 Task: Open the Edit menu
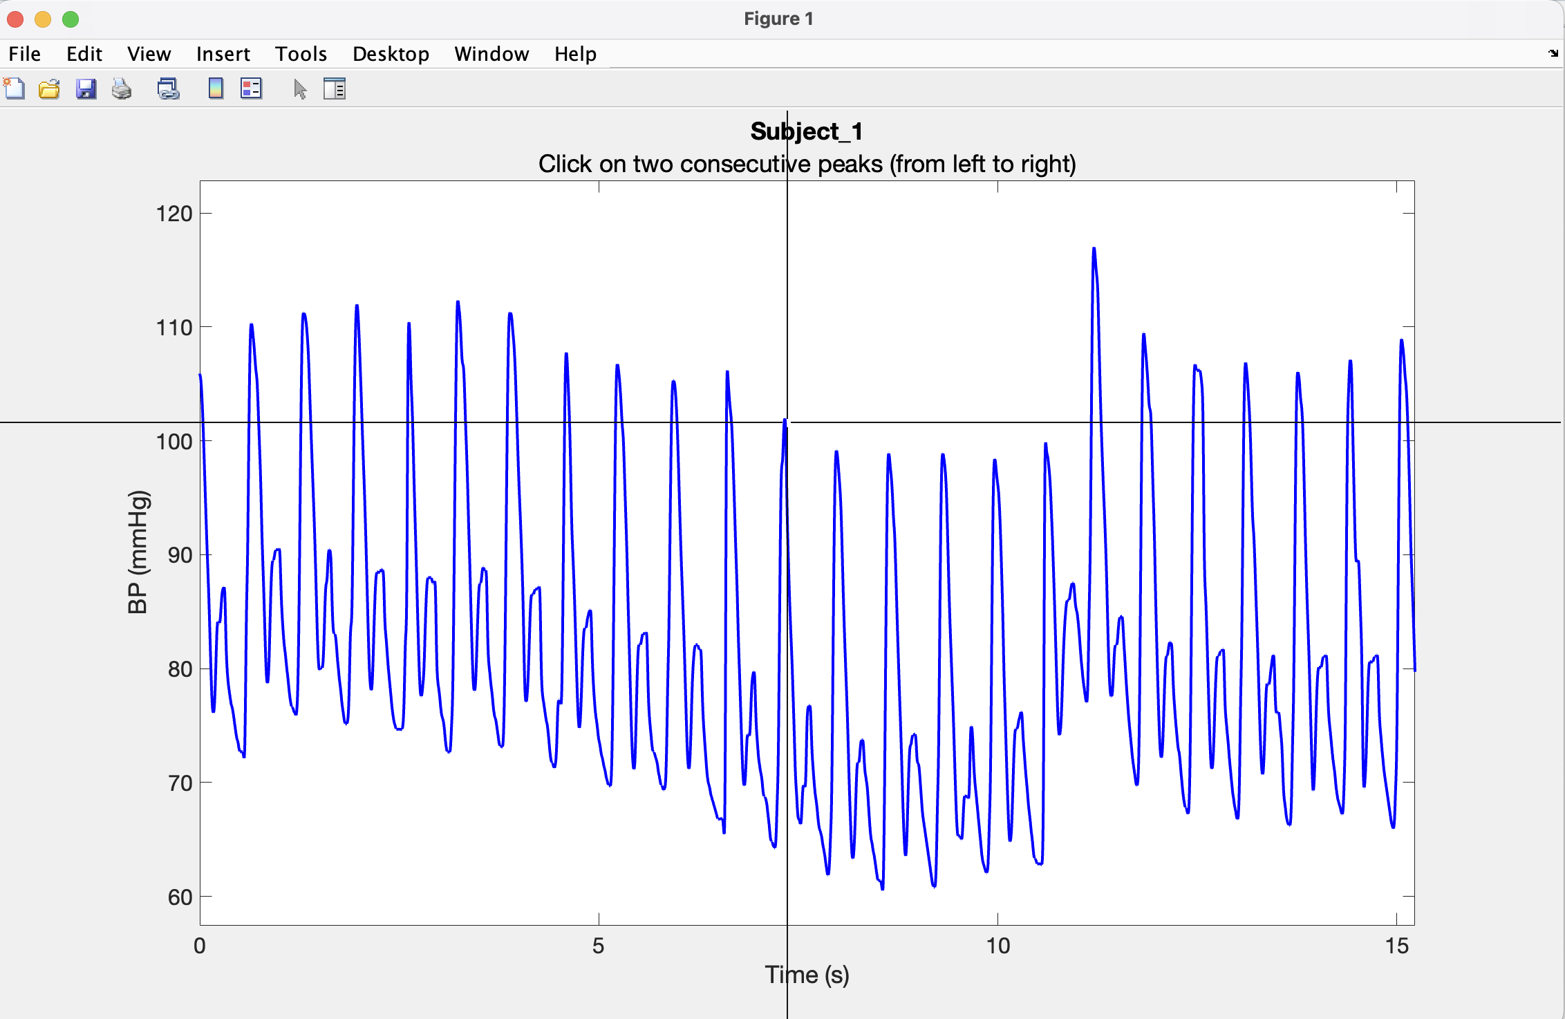tap(84, 54)
